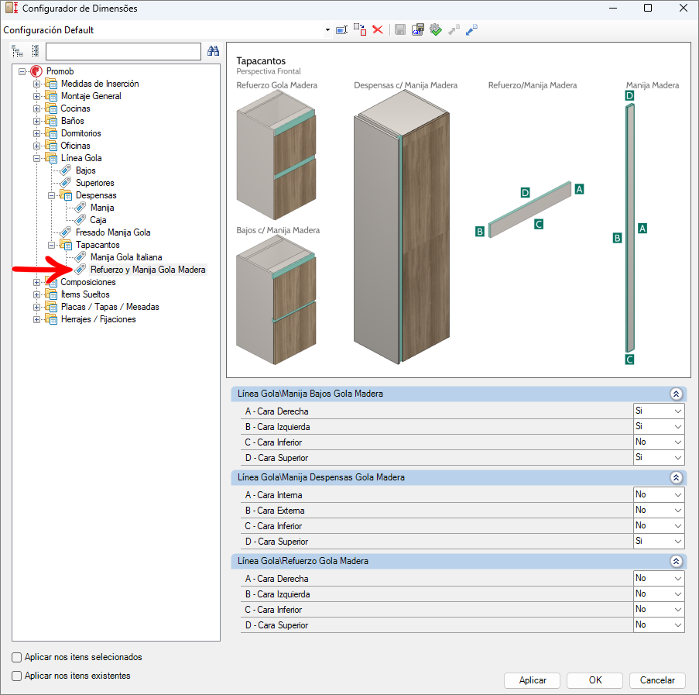The height and width of the screenshot is (695, 699).
Task: Collapse the Línea Gola node
Action: pyautogui.click(x=36, y=158)
